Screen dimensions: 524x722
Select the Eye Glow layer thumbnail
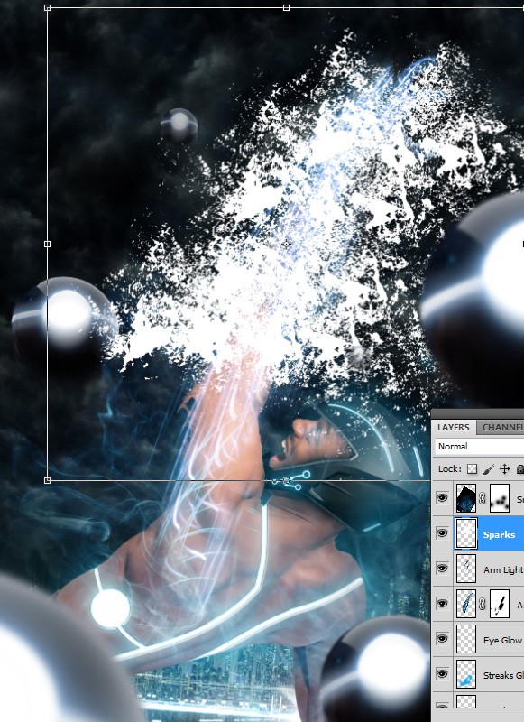point(465,639)
